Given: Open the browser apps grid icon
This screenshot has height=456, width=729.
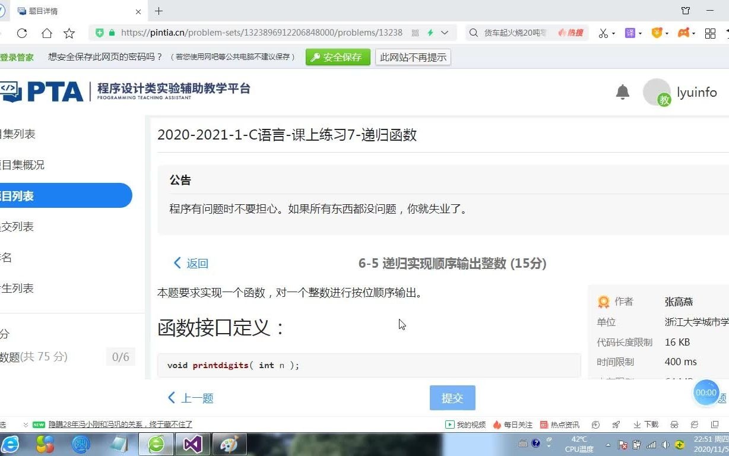Looking at the screenshot, I should click(x=710, y=33).
